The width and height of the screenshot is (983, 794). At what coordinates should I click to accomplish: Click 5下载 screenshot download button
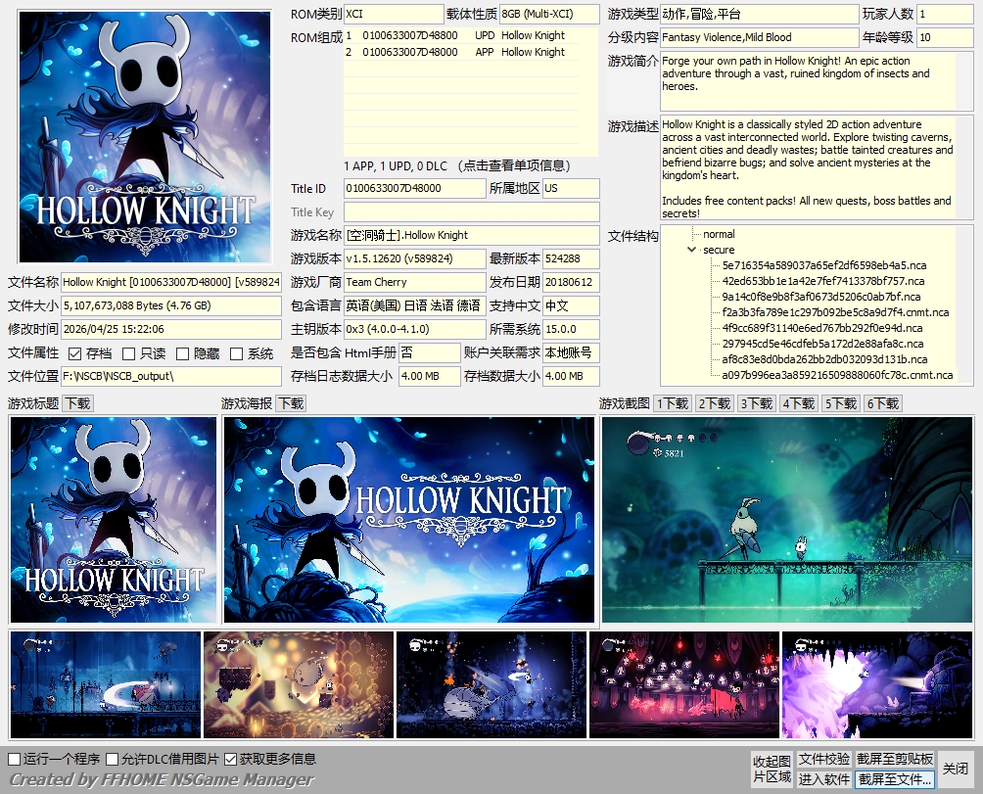click(841, 403)
